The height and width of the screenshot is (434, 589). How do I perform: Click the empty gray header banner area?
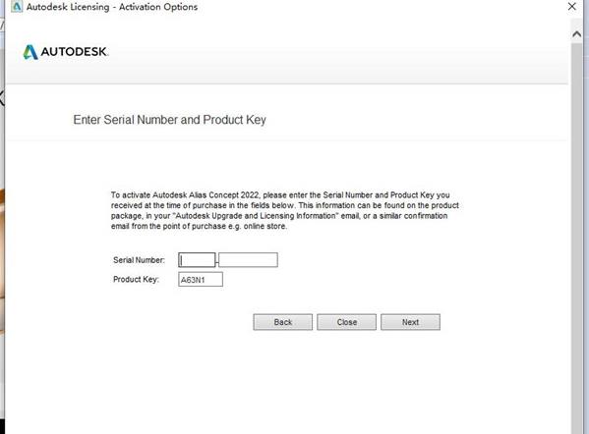(338, 52)
